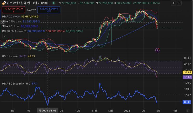The image size is (193, 113).
Task: Click the RSI value 34.71
Action: (23, 56)
